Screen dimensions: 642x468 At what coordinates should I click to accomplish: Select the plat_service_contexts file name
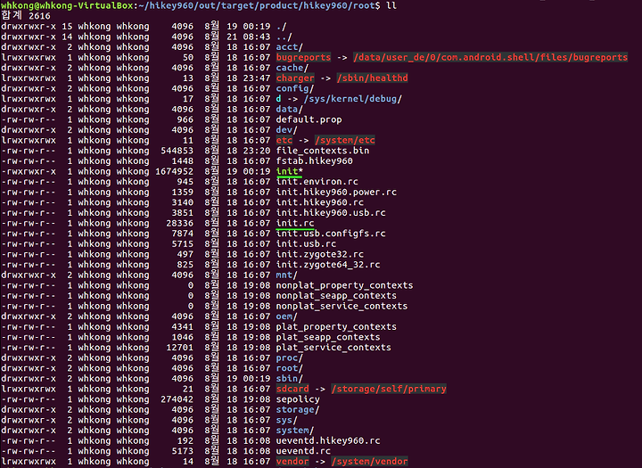[333, 348]
